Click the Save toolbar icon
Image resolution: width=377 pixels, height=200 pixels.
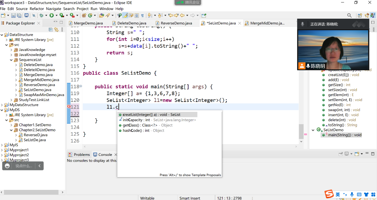coord(14,15)
